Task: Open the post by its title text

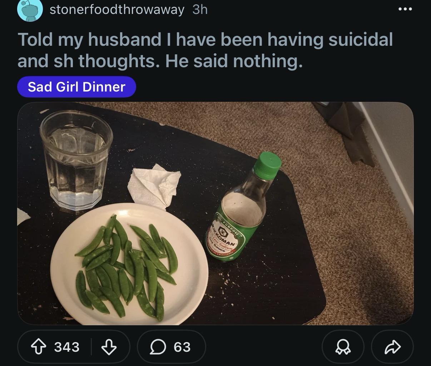Action: coord(205,50)
